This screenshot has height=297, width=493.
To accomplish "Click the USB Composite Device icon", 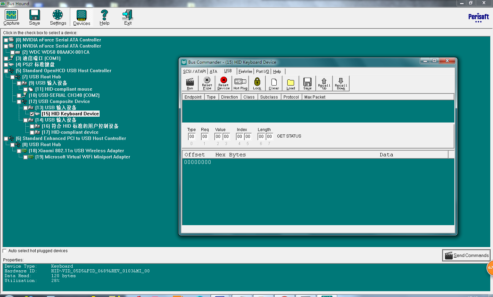I will pyautogui.click(x=24, y=102).
